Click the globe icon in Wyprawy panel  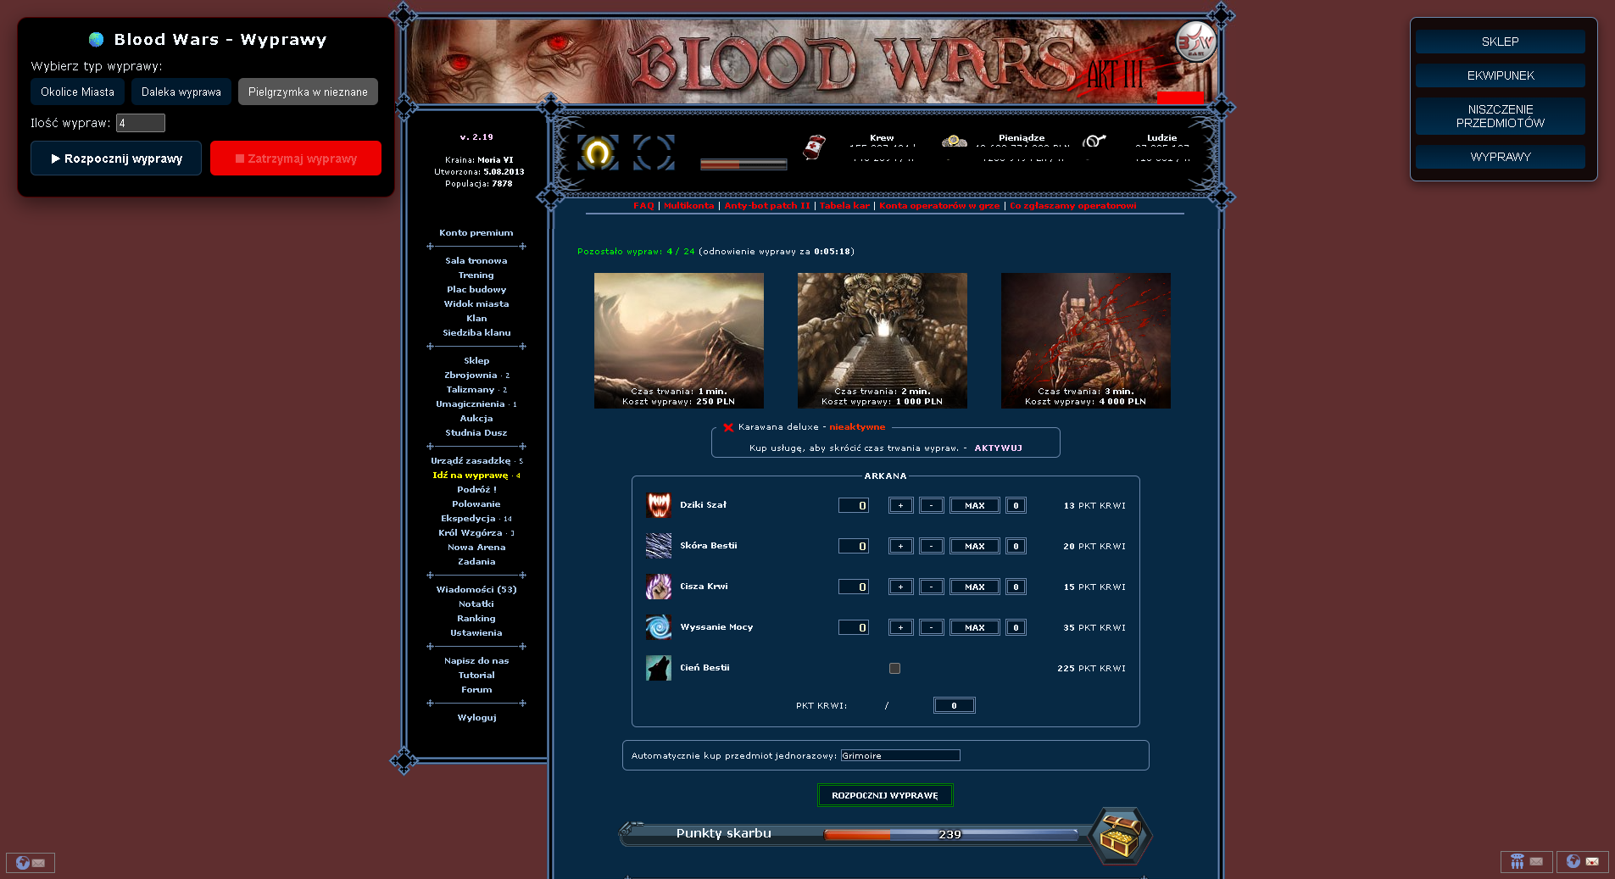point(97,40)
